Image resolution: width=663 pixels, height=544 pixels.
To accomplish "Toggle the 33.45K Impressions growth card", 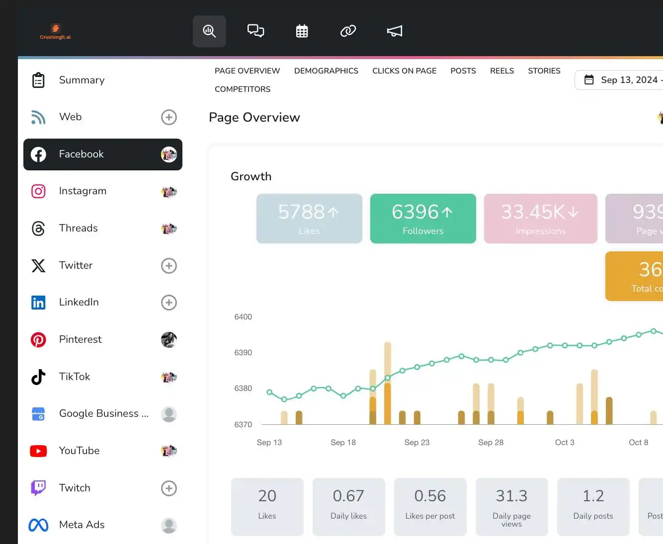I will coord(541,219).
